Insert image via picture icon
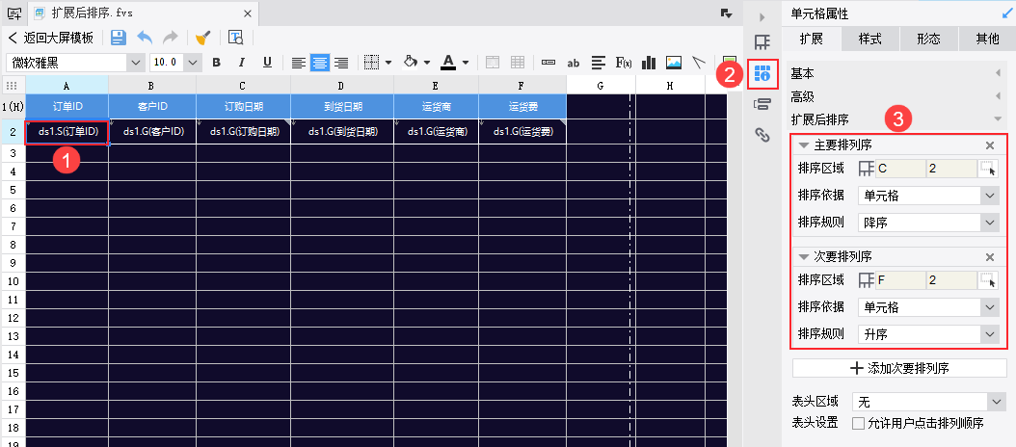Viewport: 1016px width, 447px height. pyautogui.click(x=674, y=63)
